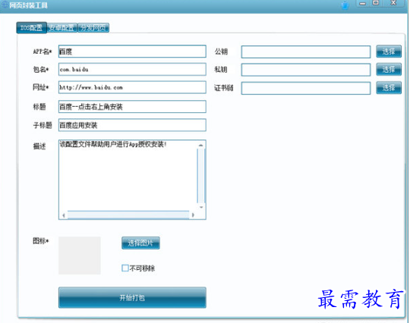Image resolution: width=410 pixels, height=323 pixels.
Task: Click the 私钥 input field
Action: (306, 70)
